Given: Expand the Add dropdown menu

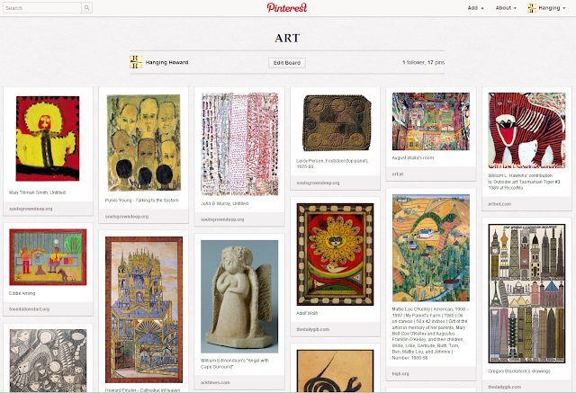Looking at the screenshot, I should [475, 8].
